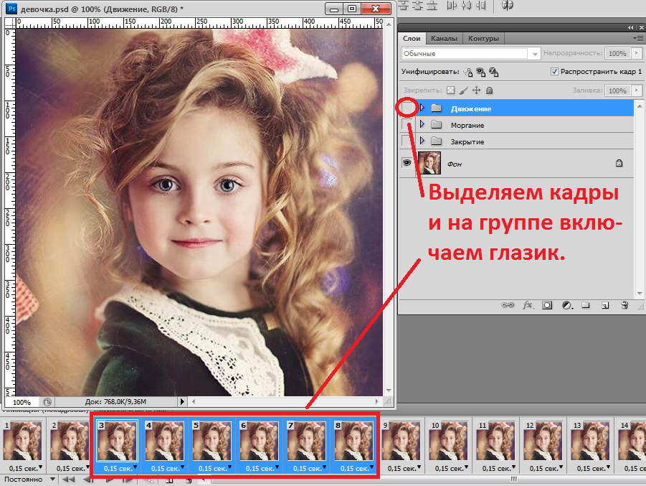Select animation frame 8
Screen dimensions: 646x486
tap(354, 441)
